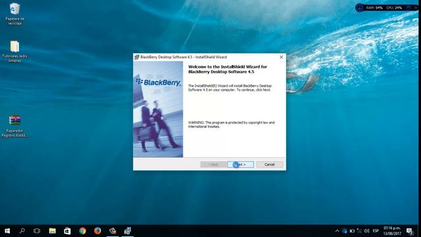The image size is (421, 237).
Task: Click the RAM: 54% readout
Action: [374, 8]
